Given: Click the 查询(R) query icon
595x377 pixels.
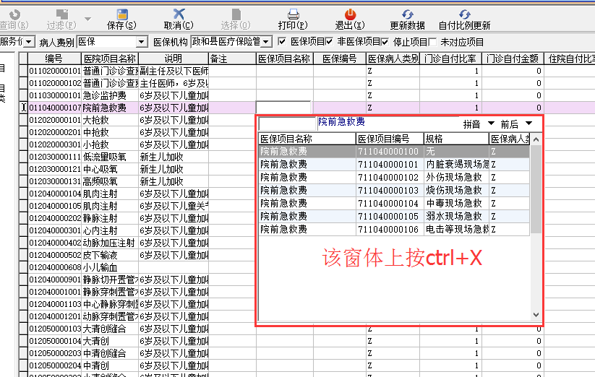Looking at the screenshot, I should click(x=14, y=14).
